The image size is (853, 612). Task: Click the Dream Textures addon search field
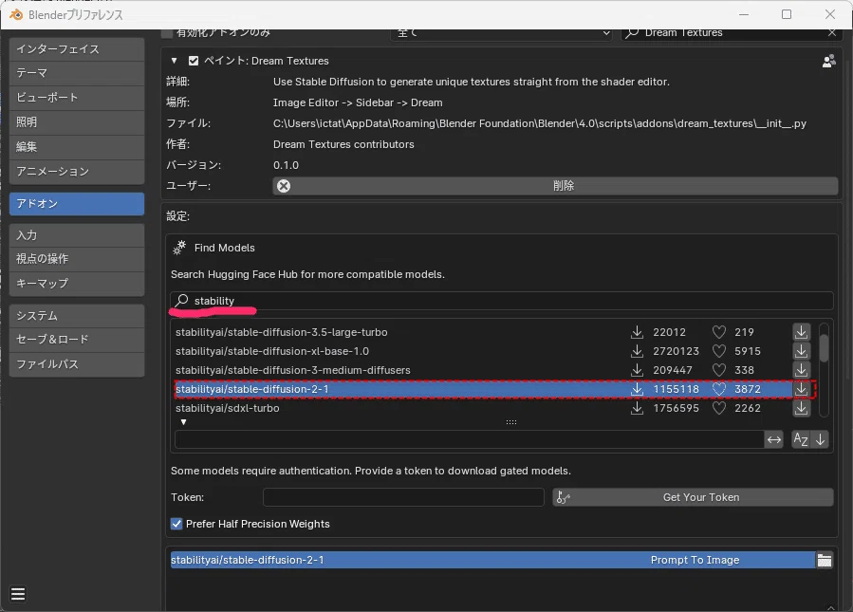click(x=730, y=33)
